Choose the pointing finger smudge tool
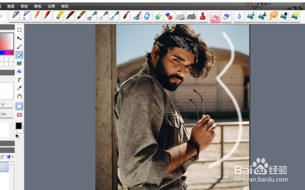305x190 pixels. [x=273, y=16]
